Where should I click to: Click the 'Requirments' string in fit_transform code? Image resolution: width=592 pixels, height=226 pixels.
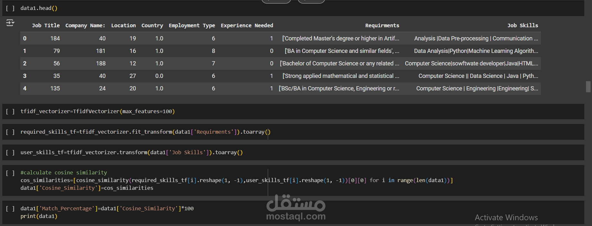tap(213, 132)
